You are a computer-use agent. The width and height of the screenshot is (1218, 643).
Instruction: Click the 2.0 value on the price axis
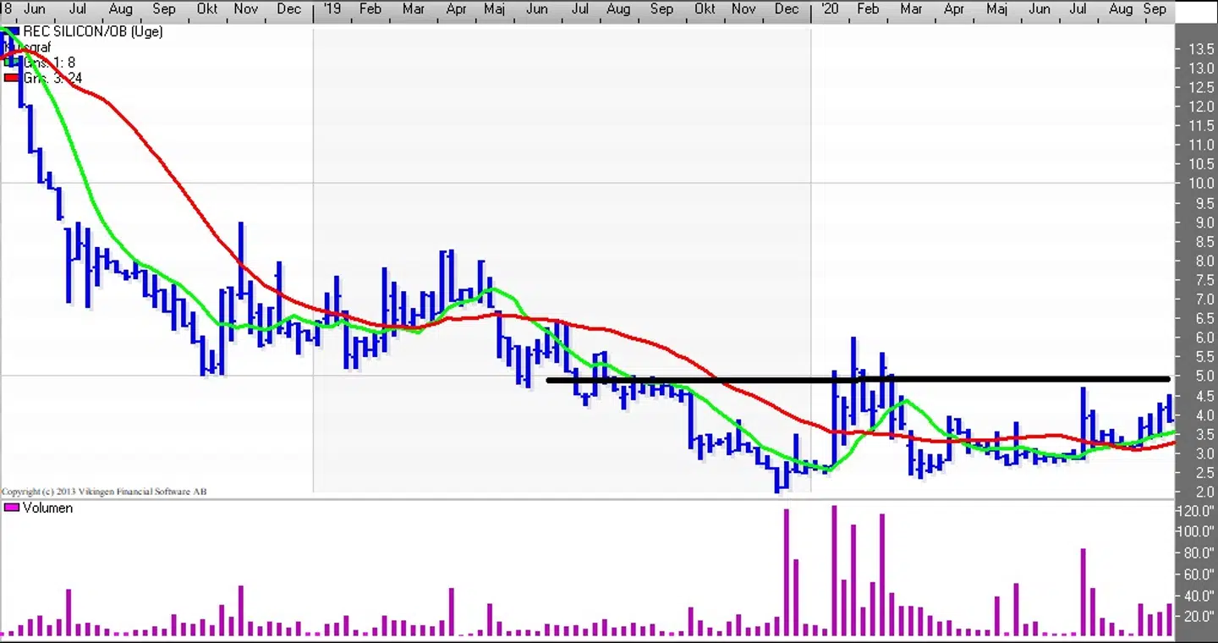1204,492
